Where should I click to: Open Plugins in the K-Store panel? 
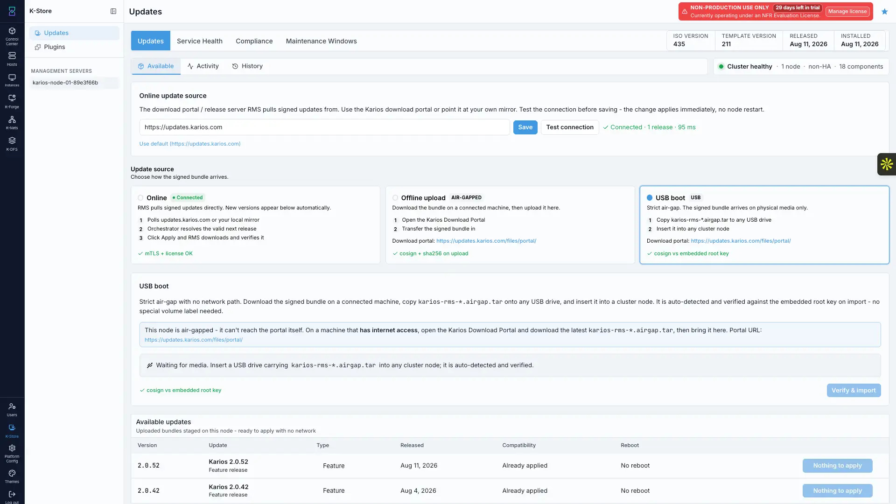click(74, 47)
